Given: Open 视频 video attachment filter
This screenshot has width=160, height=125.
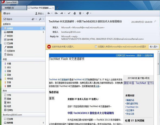Looking at the screenshot, I should tap(23, 106).
